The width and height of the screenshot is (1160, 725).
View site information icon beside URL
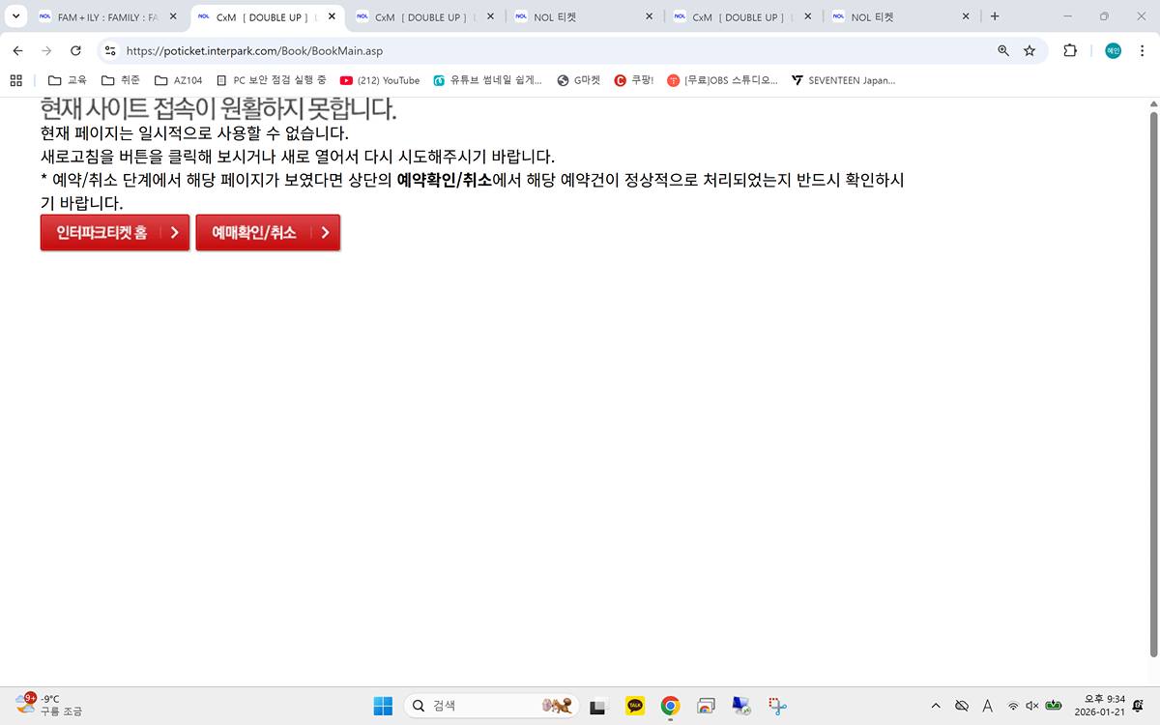click(109, 50)
